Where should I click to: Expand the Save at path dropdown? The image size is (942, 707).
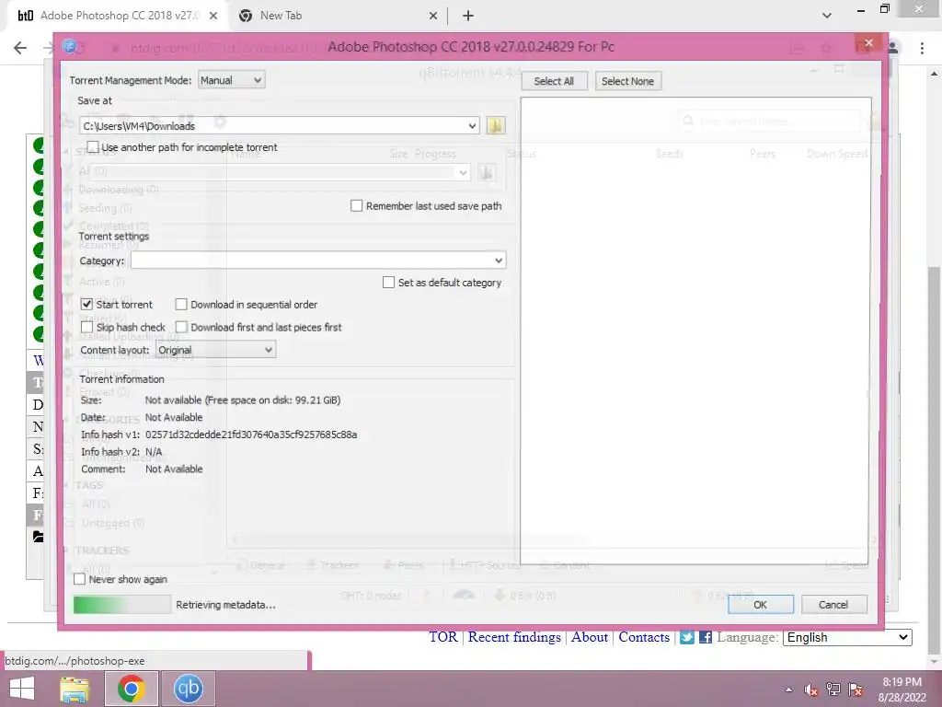coord(472,125)
